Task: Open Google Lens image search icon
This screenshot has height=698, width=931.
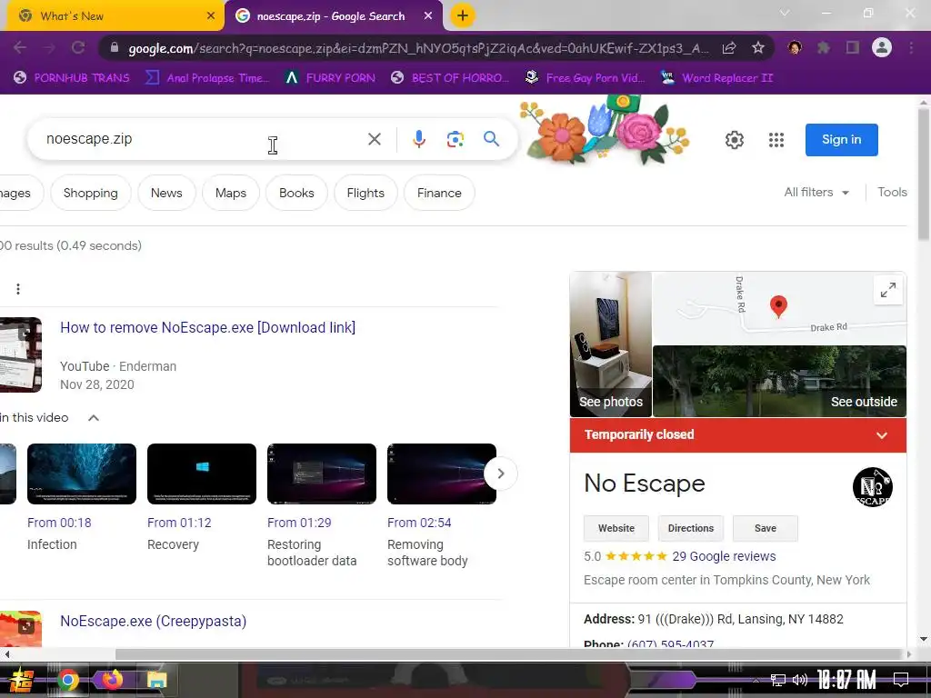Action: point(455,139)
